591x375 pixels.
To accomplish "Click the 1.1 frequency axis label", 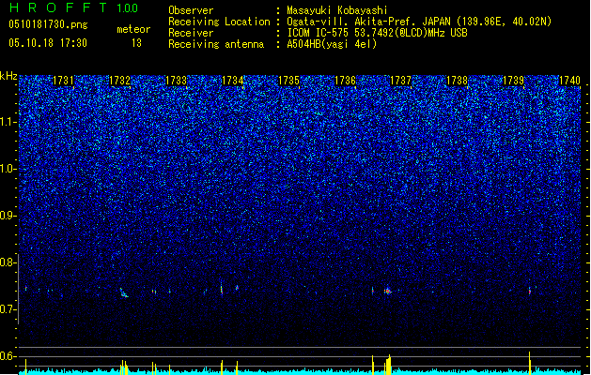I will (x=8, y=122).
